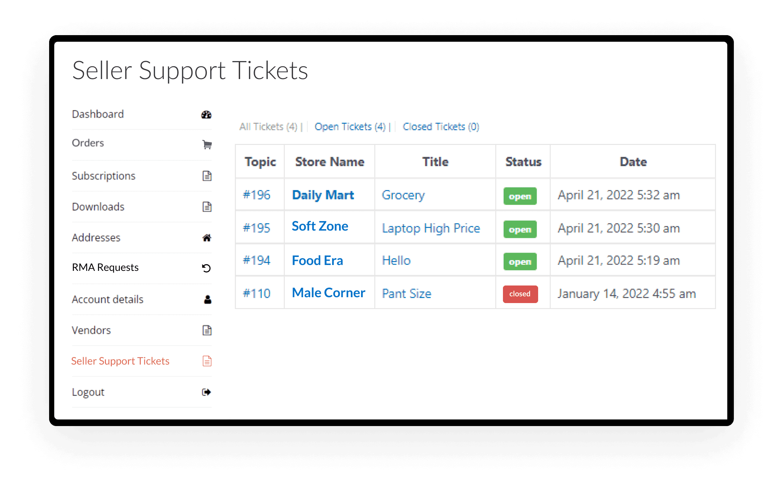Click the Logout exit arrow icon
Image resolution: width=783 pixels, height=489 pixels.
pos(206,392)
